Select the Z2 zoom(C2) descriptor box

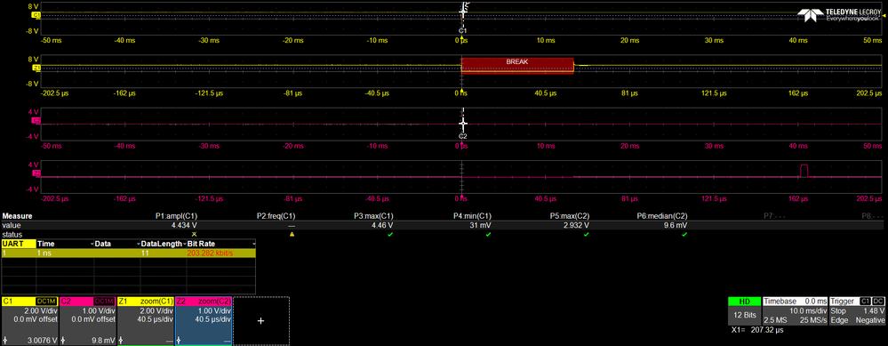coord(204,320)
